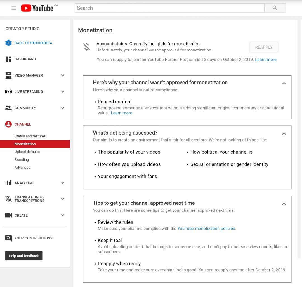The image size is (302, 287).
Task: Open Upload defaults settings
Action: [27, 152]
